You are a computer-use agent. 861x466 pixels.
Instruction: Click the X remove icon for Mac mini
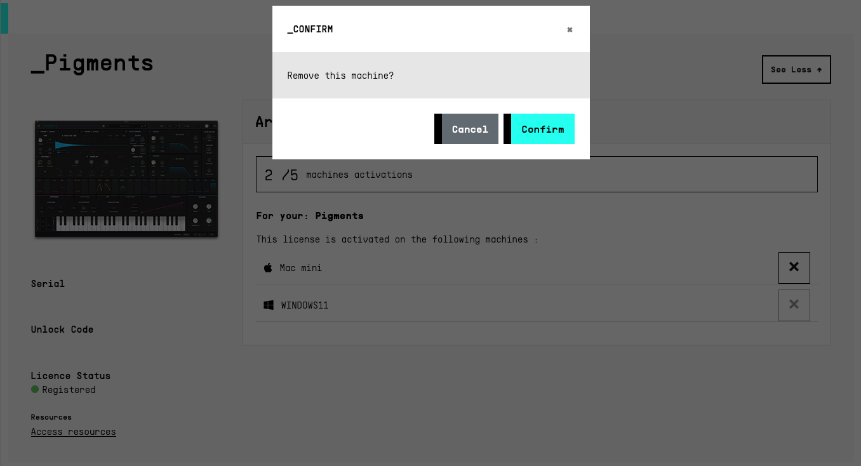[x=794, y=267]
